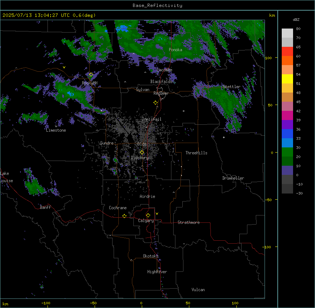Click the RedDeer city label

pos(161,93)
